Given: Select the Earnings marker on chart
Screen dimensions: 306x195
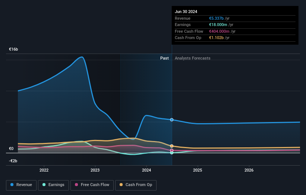Looking at the screenshot, I should pos(172,153).
